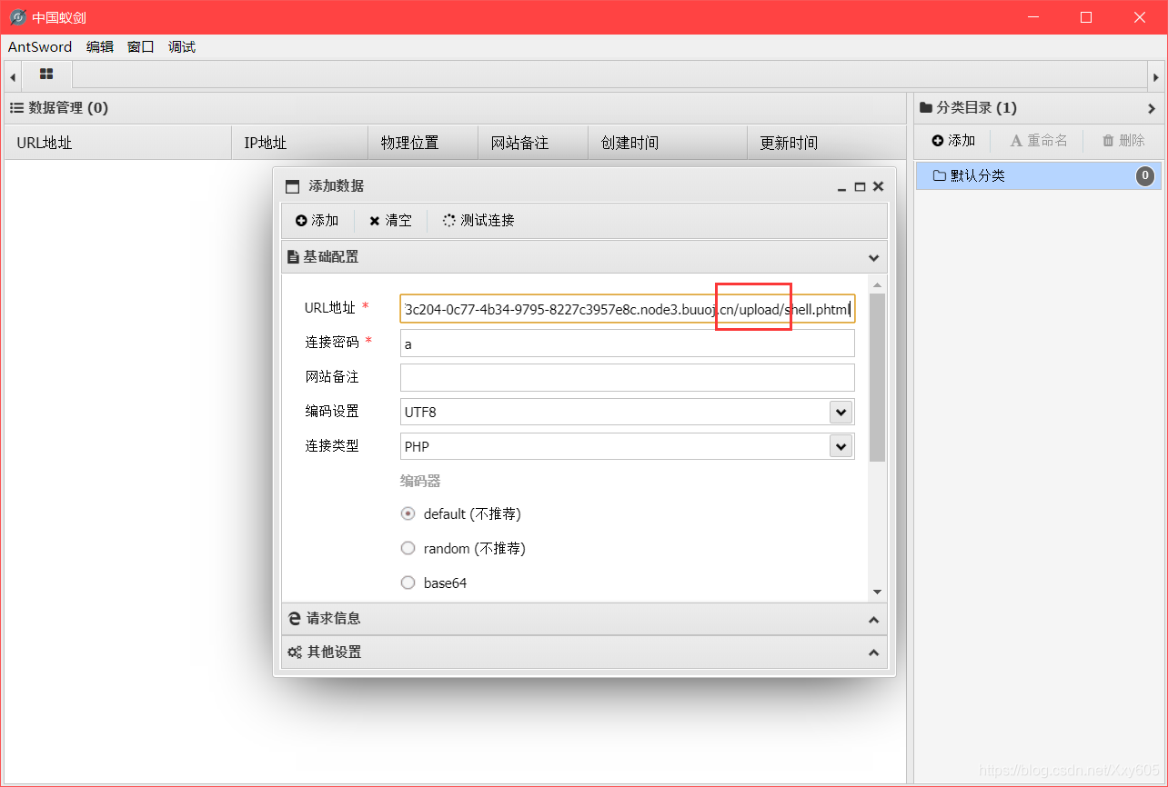Click the 分类目录 folder icon

tap(926, 108)
